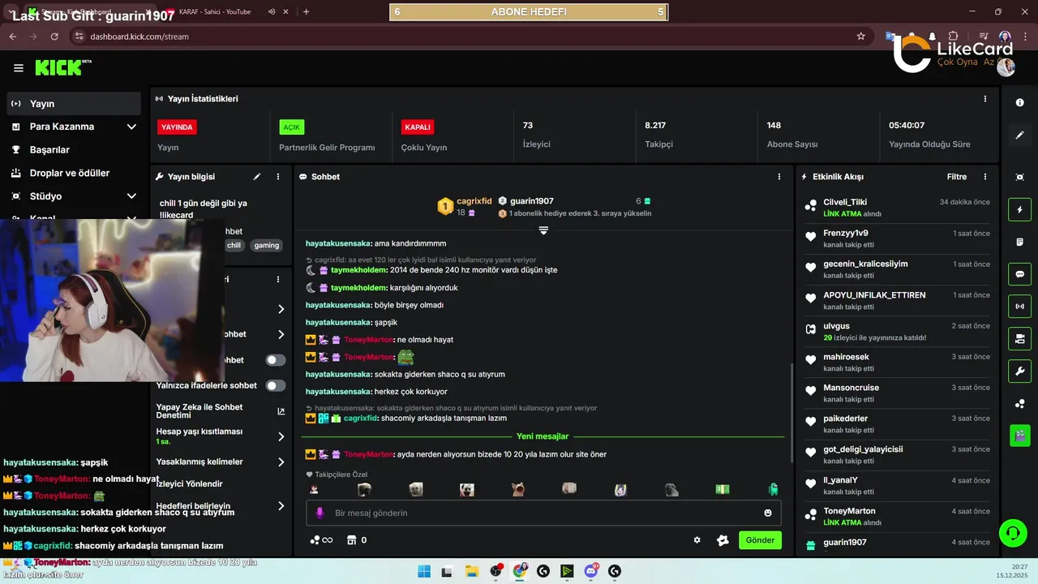Click the cagrixfid leaderboard name

pyautogui.click(x=474, y=201)
